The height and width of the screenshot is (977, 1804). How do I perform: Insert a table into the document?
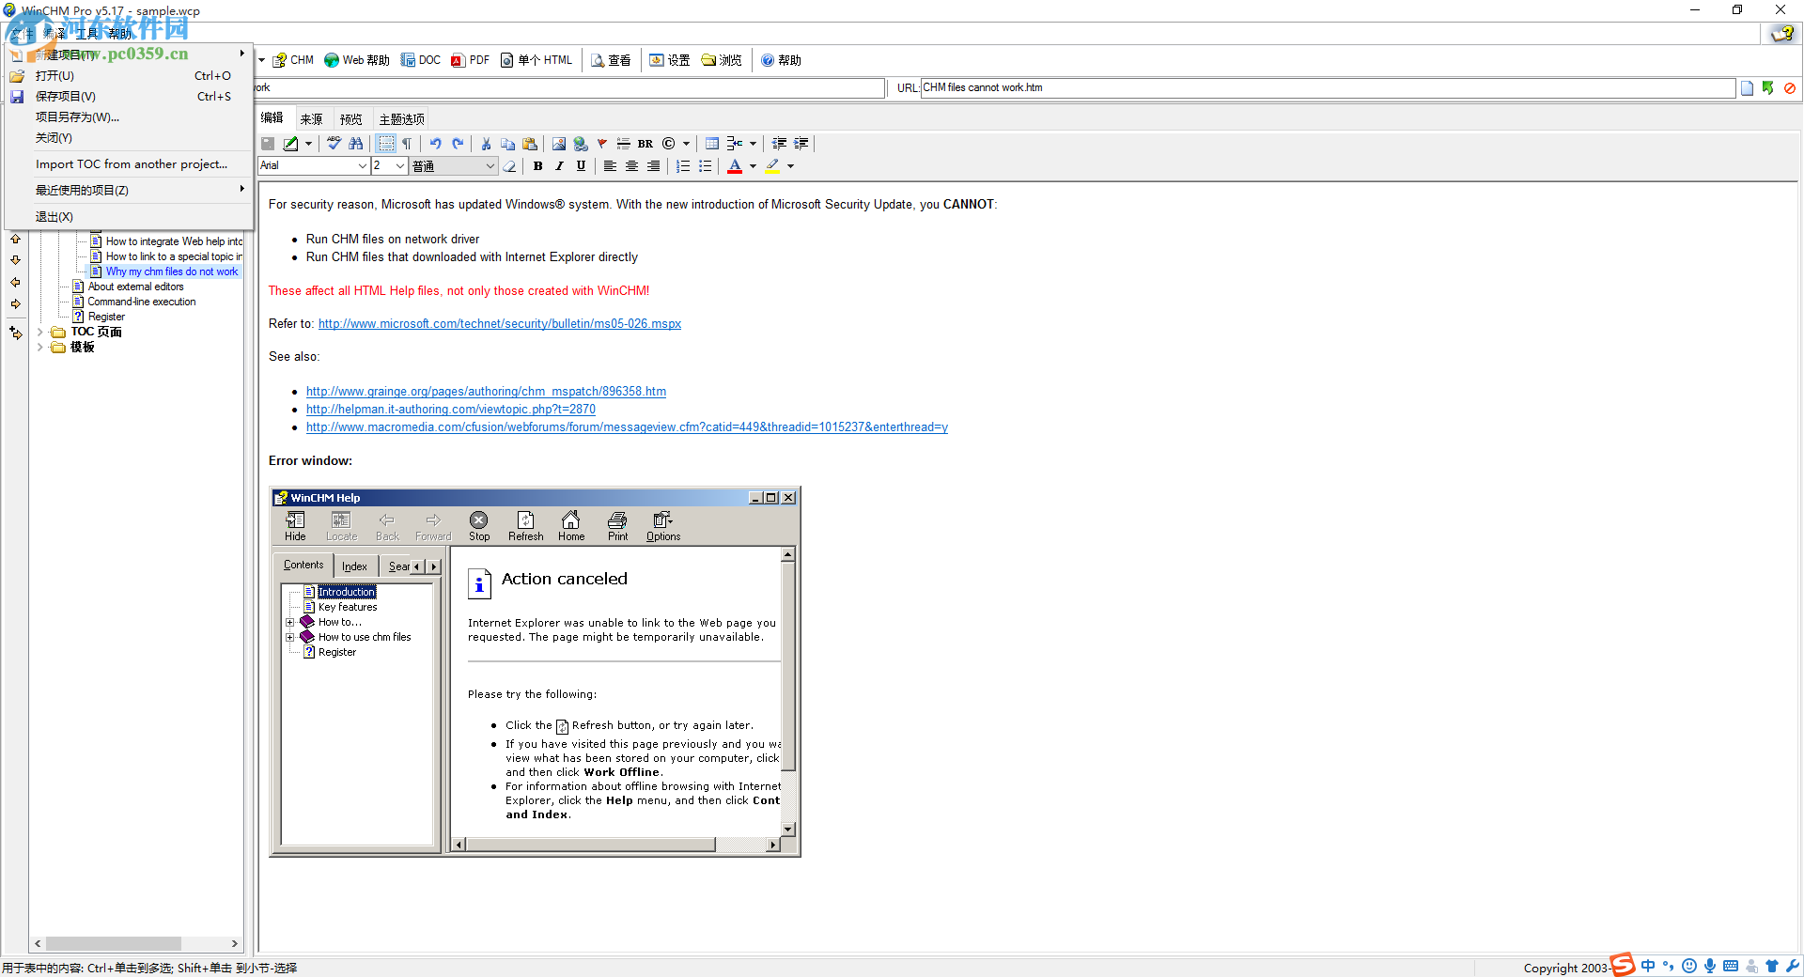tap(711, 143)
